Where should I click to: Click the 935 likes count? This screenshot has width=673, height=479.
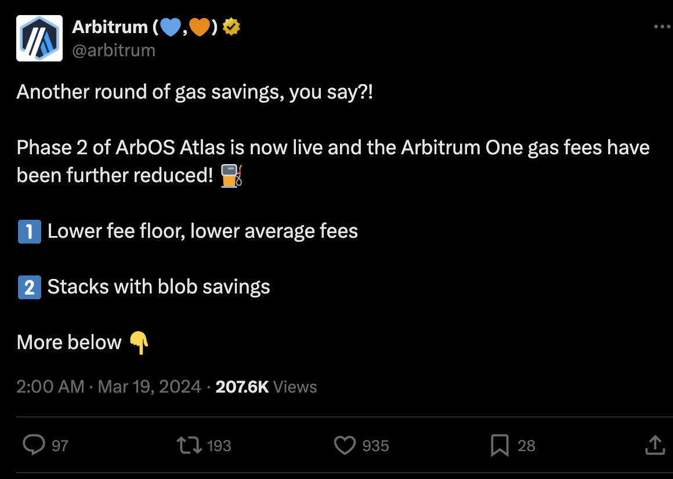click(x=375, y=446)
